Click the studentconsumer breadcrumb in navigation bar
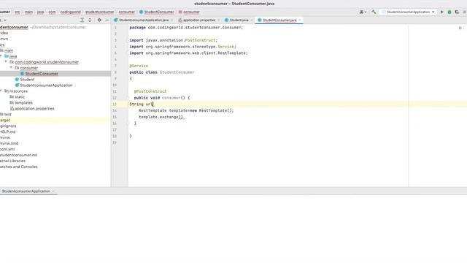 point(99,12)
